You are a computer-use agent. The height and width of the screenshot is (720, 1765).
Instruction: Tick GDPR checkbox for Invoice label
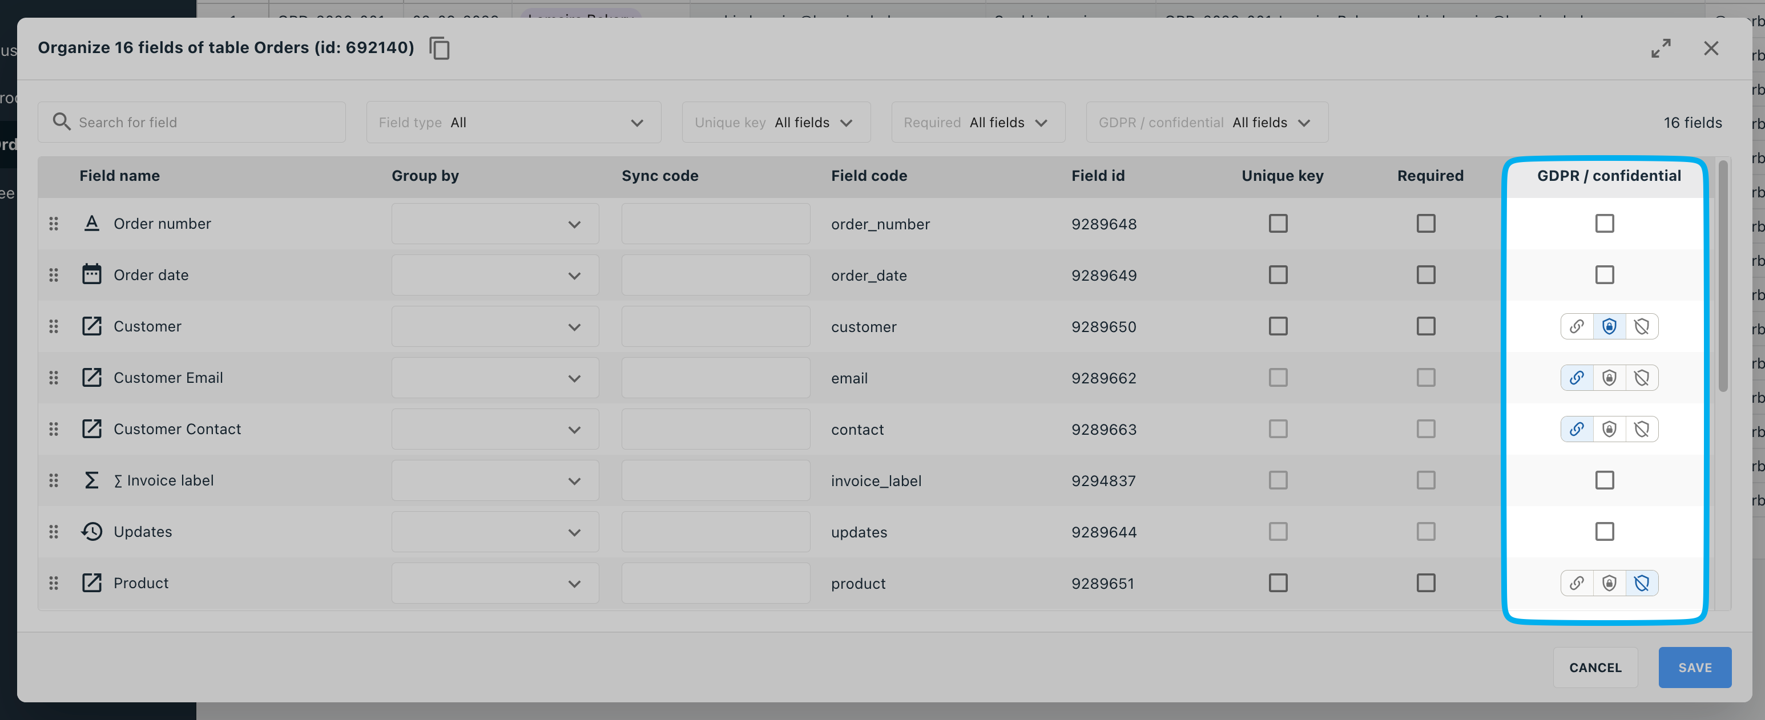[x=1604, y=480]
